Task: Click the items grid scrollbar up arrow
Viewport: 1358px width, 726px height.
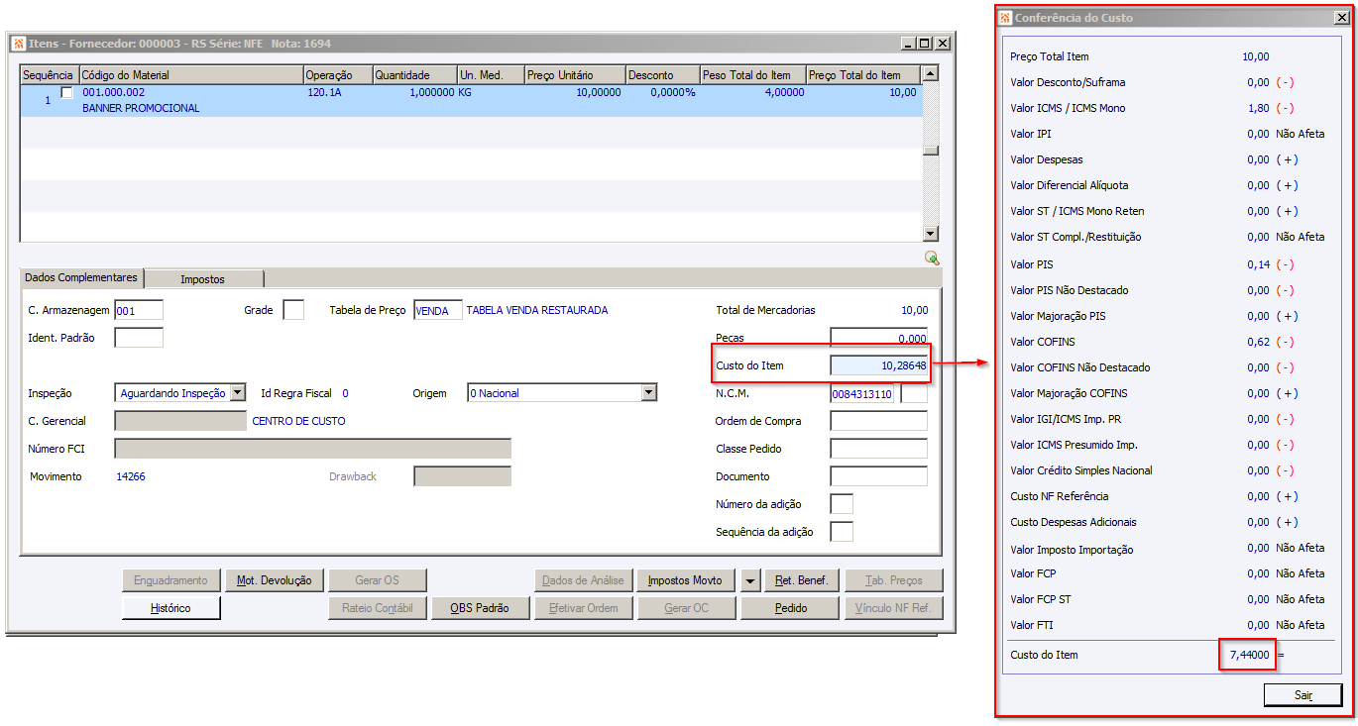Action: click(930, 74)
